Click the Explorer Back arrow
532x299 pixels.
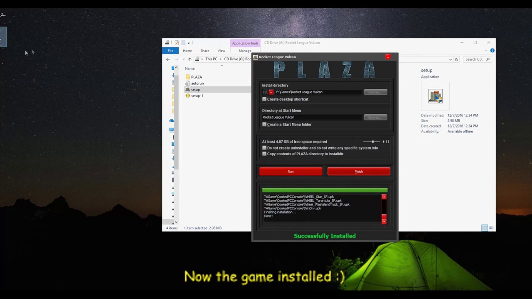pos(168,59)
